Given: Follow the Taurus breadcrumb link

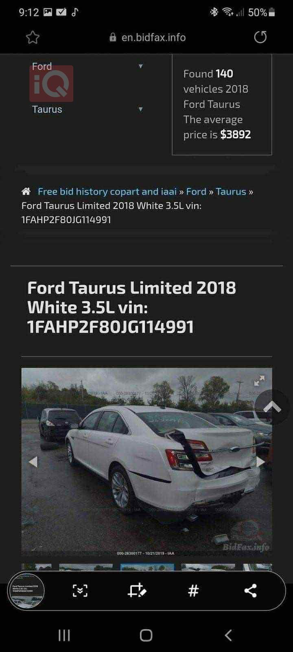Looking at the screenshot, I should click(x=231, y=192).
